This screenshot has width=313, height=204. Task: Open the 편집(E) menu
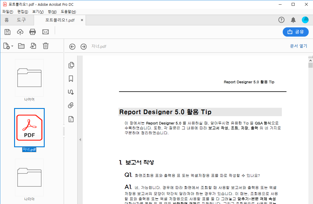[x=23, y=12]
